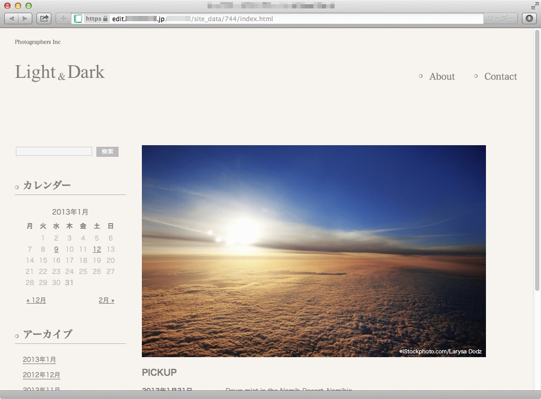The height and width of the screenshot is (399, 541).
Task: Click the browser forward arrow button
Action: 25,19
